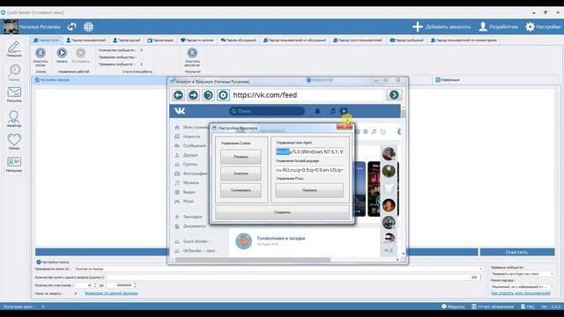Open Головоломки и загадки community post
The height and width of the screenshot is (317, 564).
[281, 239]
